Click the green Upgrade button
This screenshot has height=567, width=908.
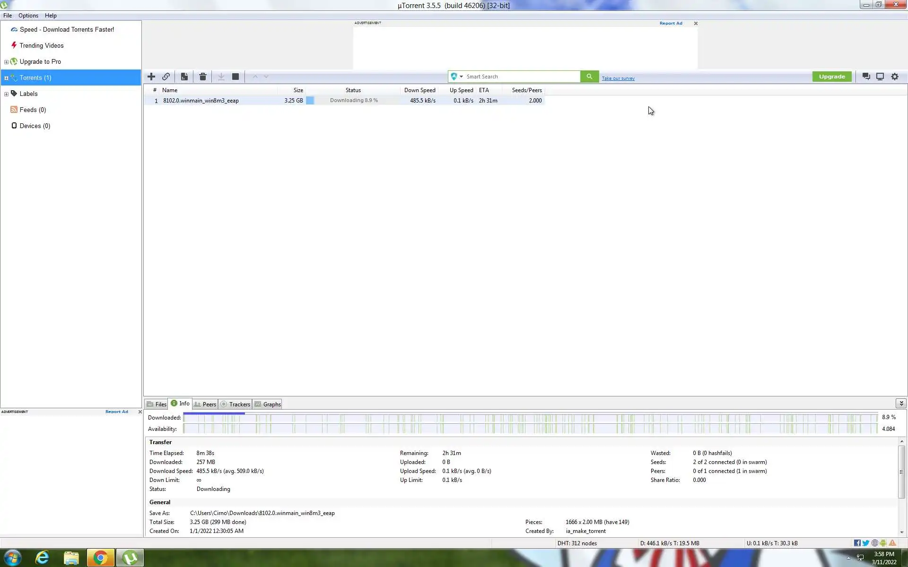pyautogui.click(x=832, y=77)
